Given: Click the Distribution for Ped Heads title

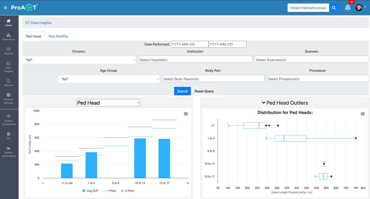Looking at the screenshot, I should 285,113.
